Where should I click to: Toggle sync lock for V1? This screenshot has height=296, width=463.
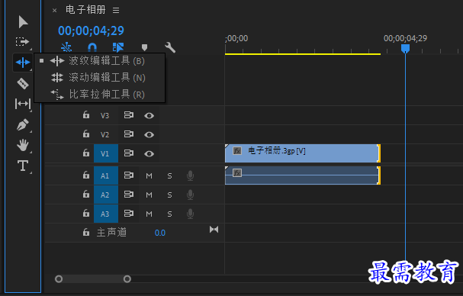pyautogui.click(x=128, y=153)
